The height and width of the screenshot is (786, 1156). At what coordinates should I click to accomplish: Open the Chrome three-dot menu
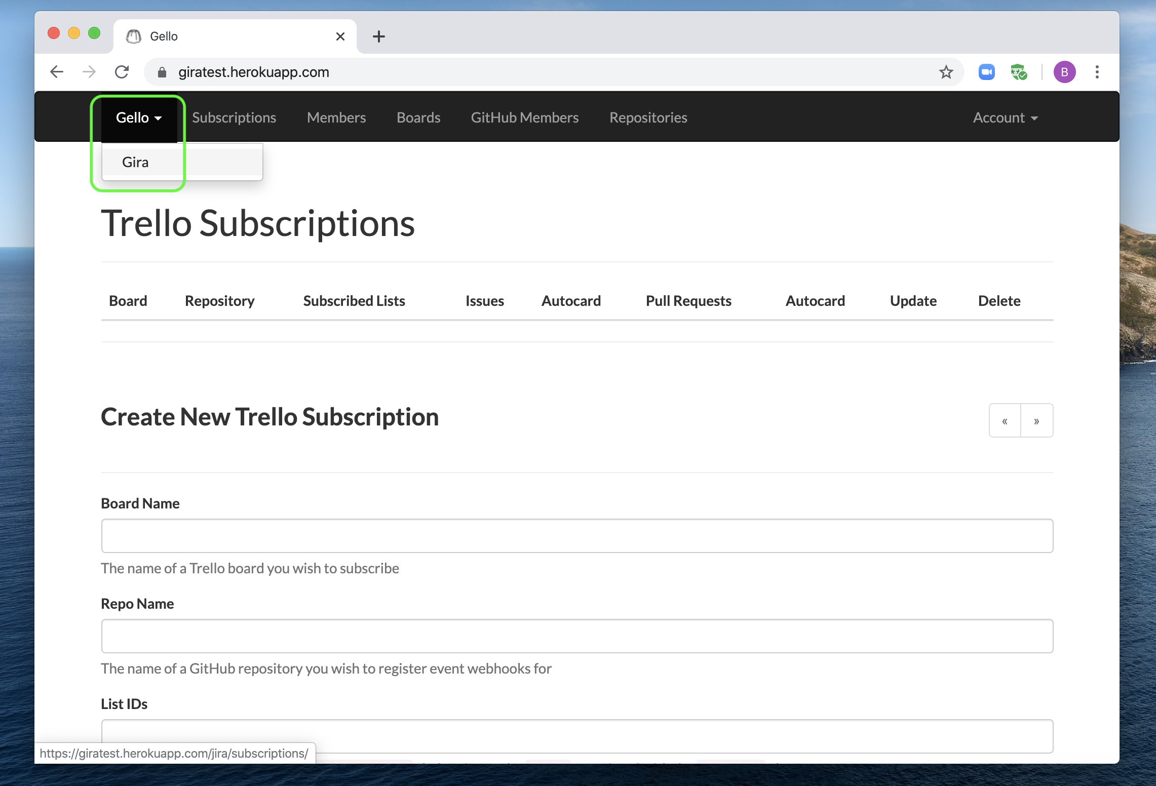[x=1097, y=72]
